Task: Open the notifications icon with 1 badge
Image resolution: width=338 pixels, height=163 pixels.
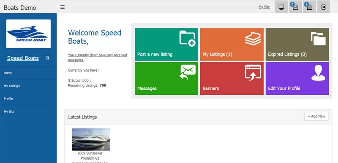Action: (x=310, y=7)
